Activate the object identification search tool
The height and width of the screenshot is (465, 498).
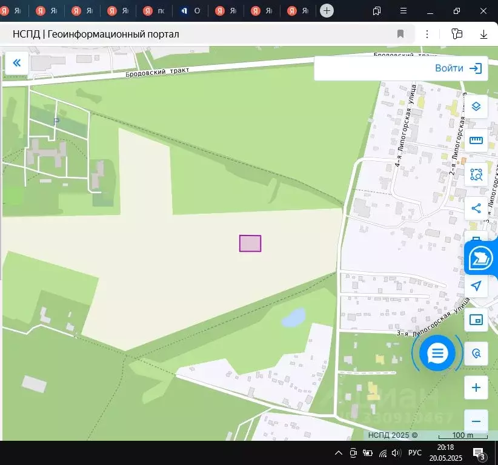[476, 174]
